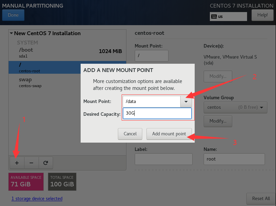Click the Name field containing root

pyautogui.click(x=234, y=159)
